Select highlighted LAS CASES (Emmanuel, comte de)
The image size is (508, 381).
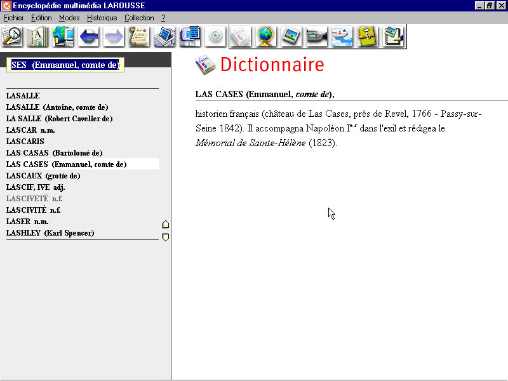pyautogui.click(x=83, y=164)
